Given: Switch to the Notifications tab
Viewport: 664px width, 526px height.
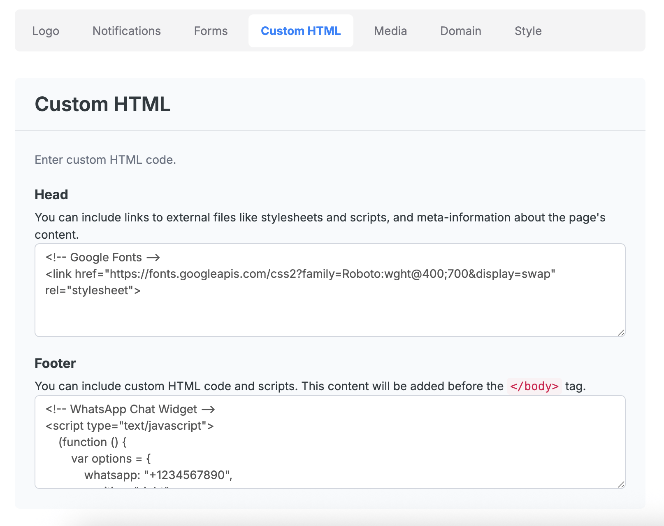Looking at the screenshot, I should pyautogui.click(x=126, y=31).
